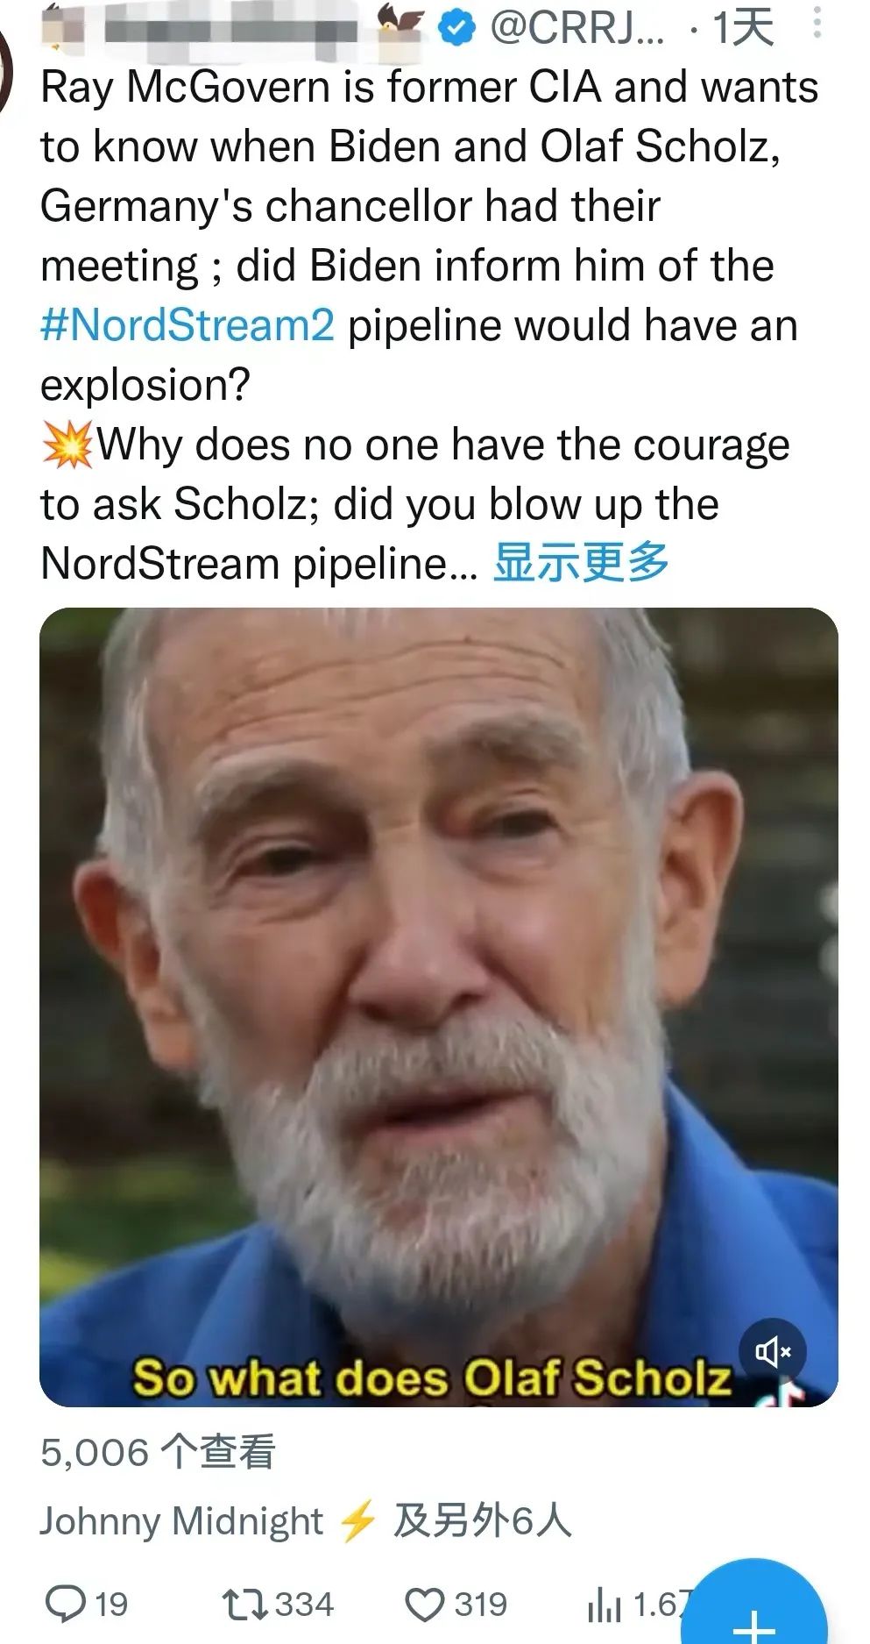Tap the blue compose plus button
Screen dimensions: 870x1644
tap(764, 1609)
